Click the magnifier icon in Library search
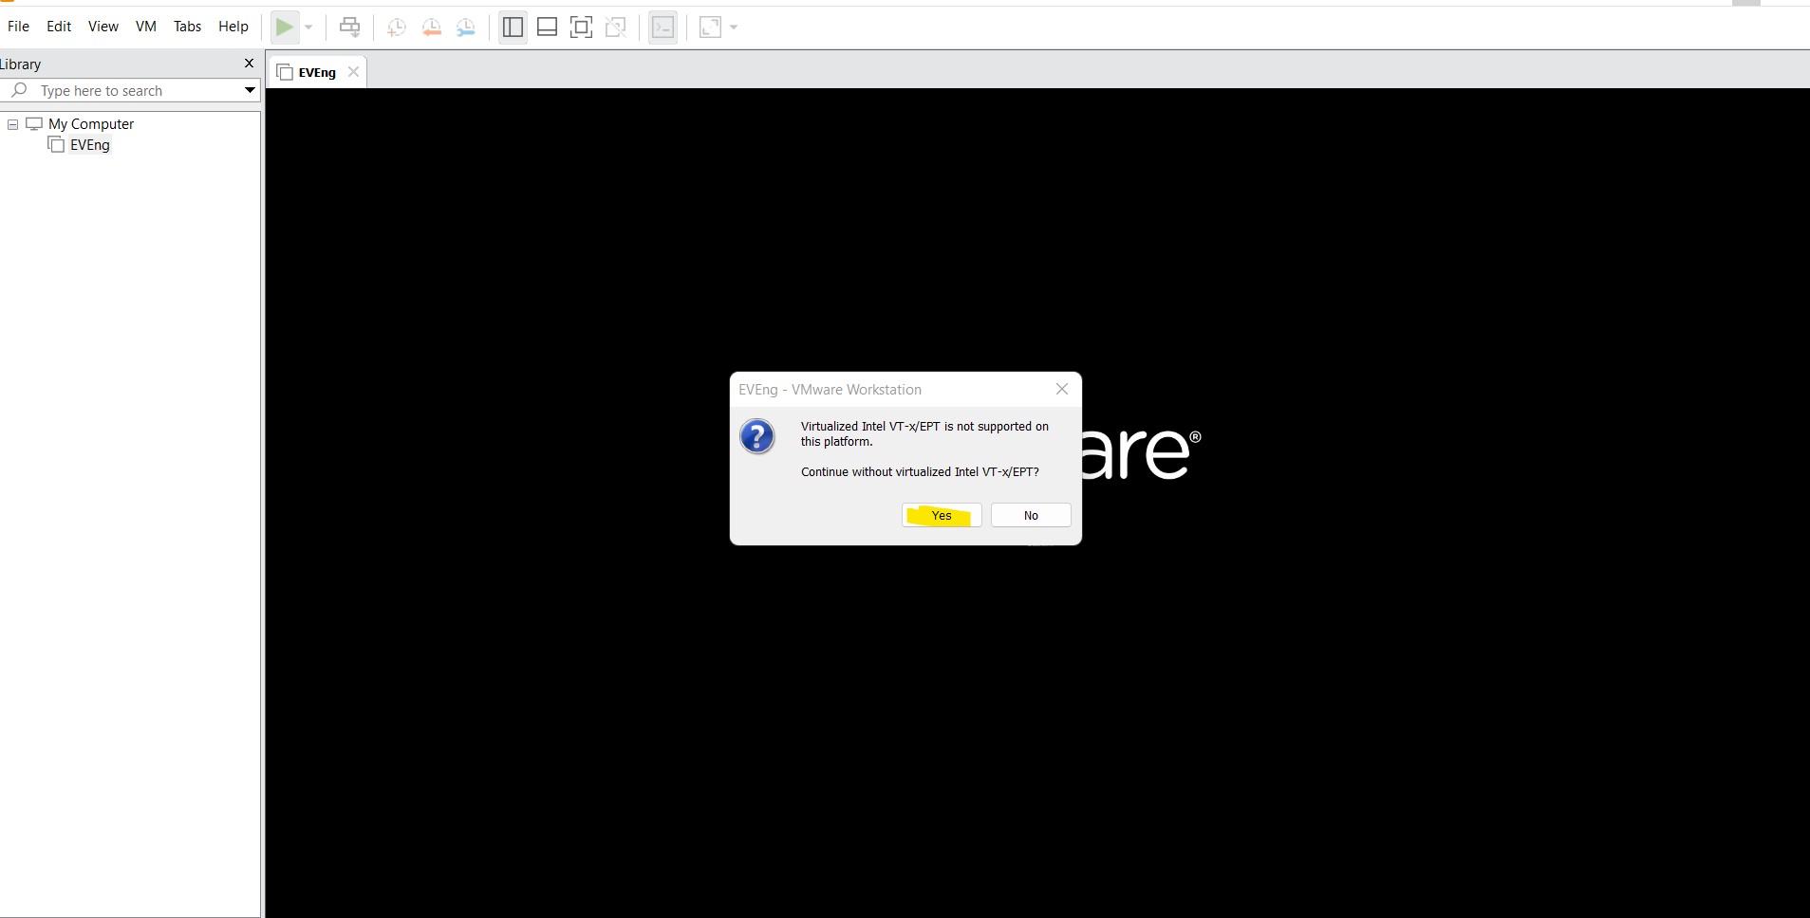Image resolution: width=1810 pixels, height=918 pixels. tap(19, 90)
